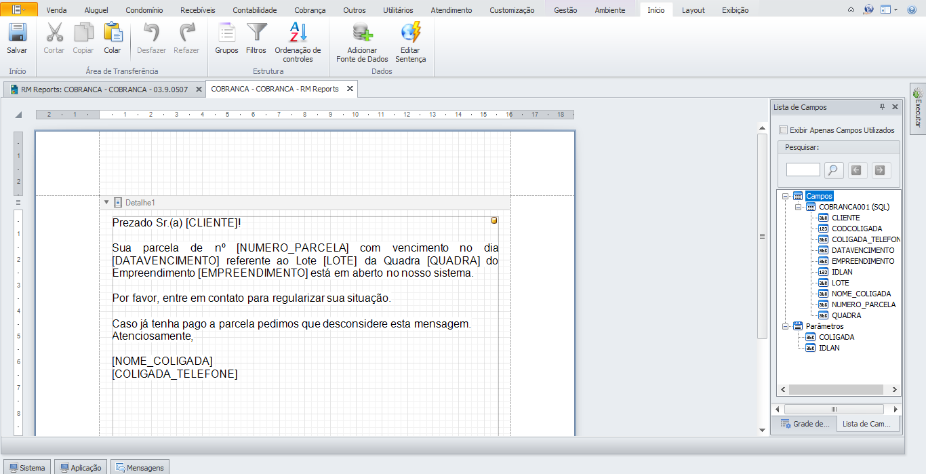Switch to the Layout ribbon tab
Image resolution: width=926 pixels, height=474 pixels.
coord(693,10)
